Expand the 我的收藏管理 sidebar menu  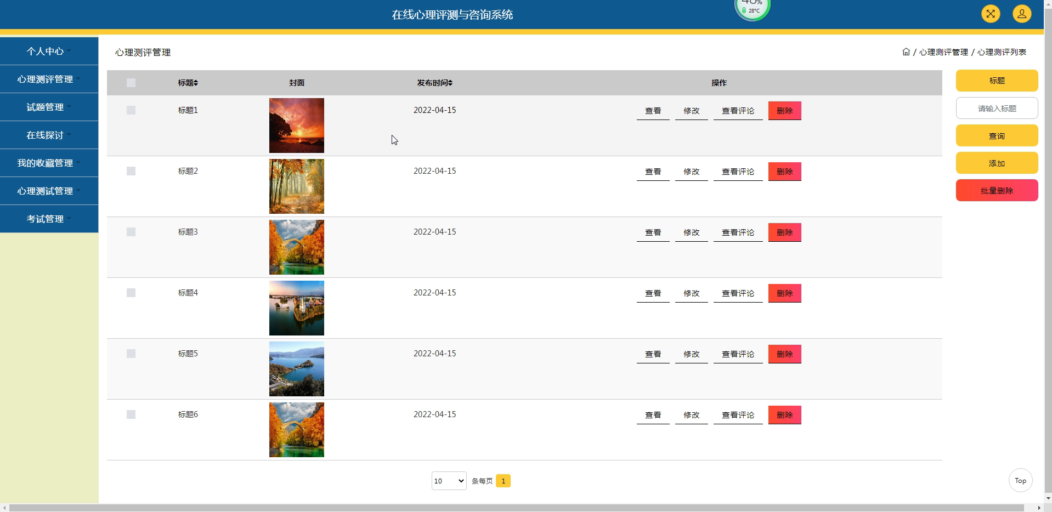tap(49, 163)
